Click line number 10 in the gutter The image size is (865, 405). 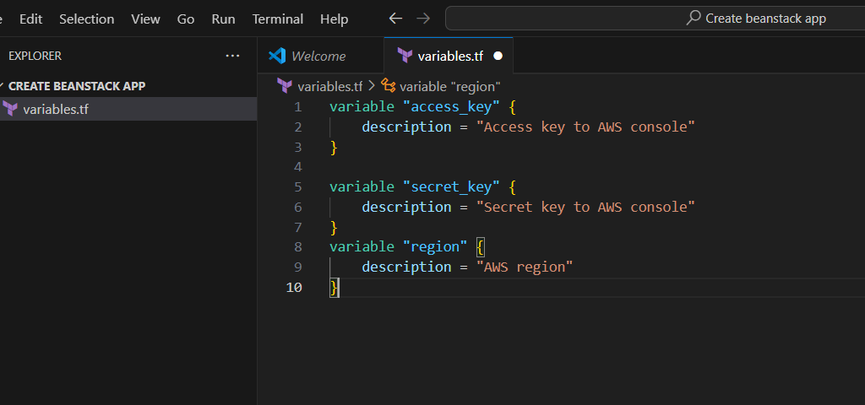[294, 287]
